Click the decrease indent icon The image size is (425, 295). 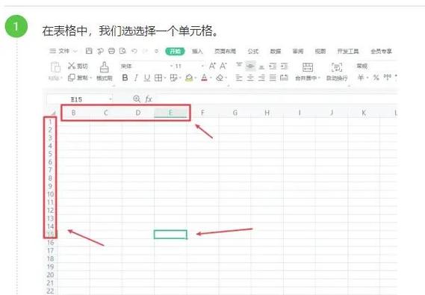point(273,66)
